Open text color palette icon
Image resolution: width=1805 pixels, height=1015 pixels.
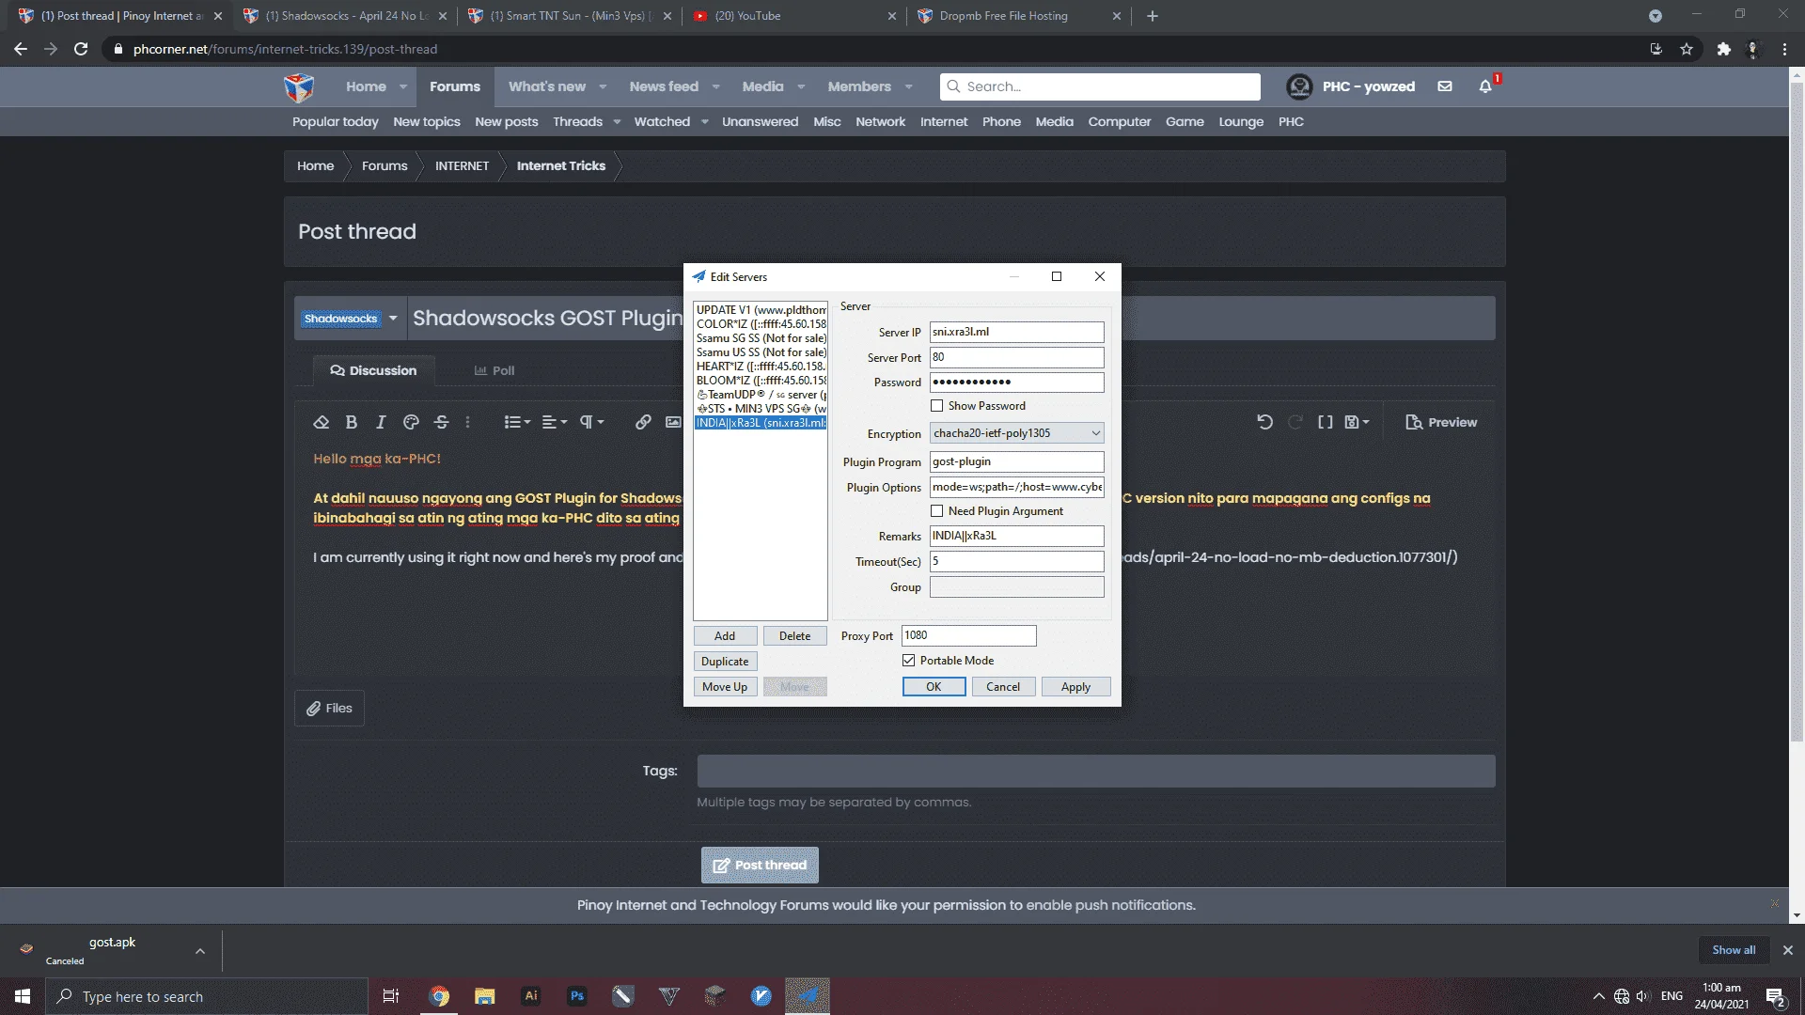(411, 423)
